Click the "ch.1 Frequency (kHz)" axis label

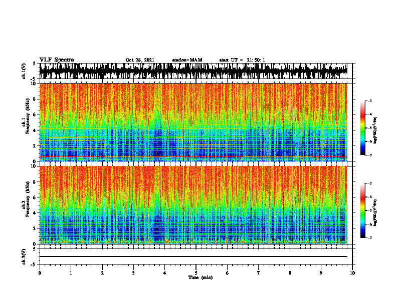point(26,116)
